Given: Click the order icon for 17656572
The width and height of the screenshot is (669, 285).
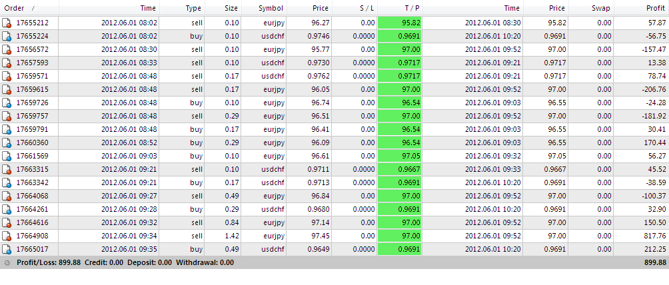Looking at the screenshot, I should tap(7, 49).
